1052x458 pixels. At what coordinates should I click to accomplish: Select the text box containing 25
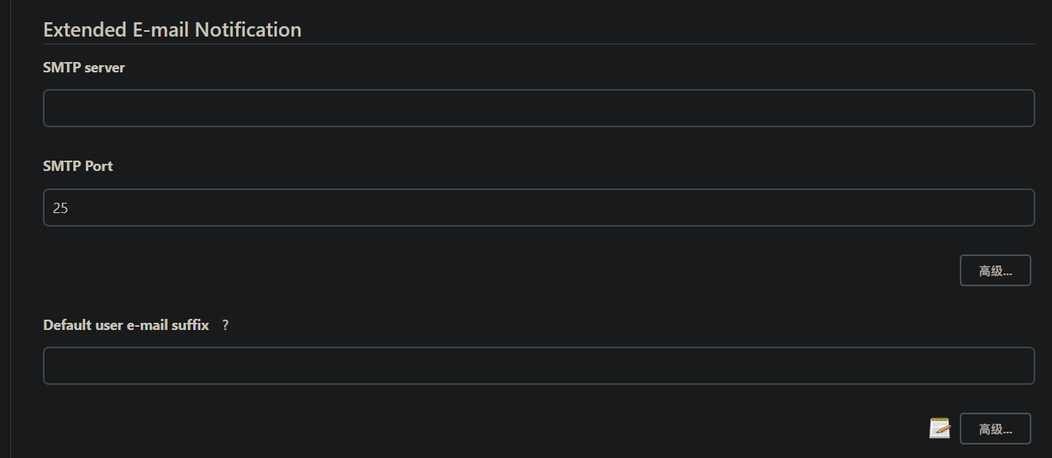click(538, 208)
